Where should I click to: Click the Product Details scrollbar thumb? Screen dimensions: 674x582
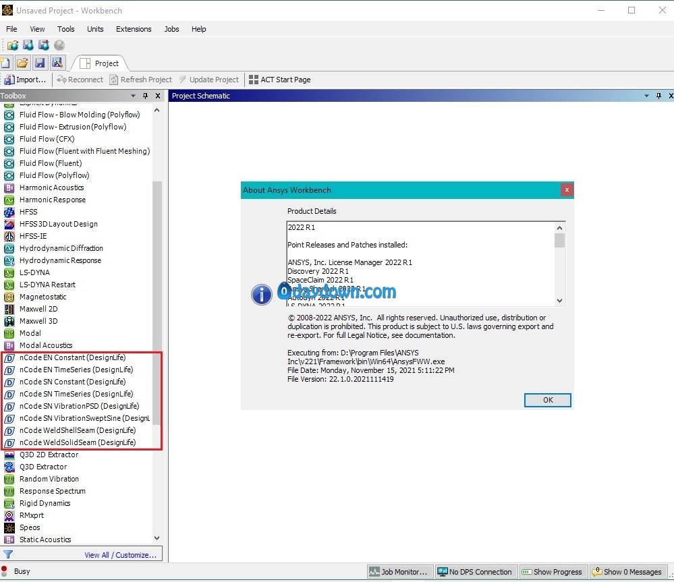pyautogui.click(x=559, y=240)
